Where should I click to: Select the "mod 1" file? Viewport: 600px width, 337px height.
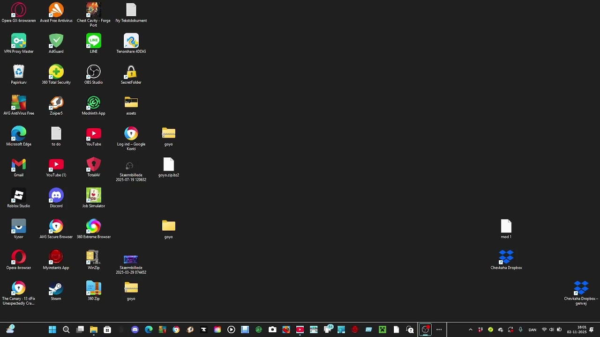point(506,229)
